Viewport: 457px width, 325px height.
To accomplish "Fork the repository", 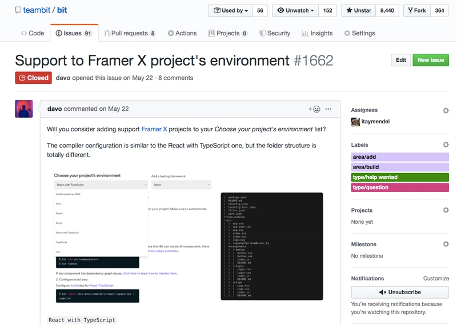I will click(416, 10).
